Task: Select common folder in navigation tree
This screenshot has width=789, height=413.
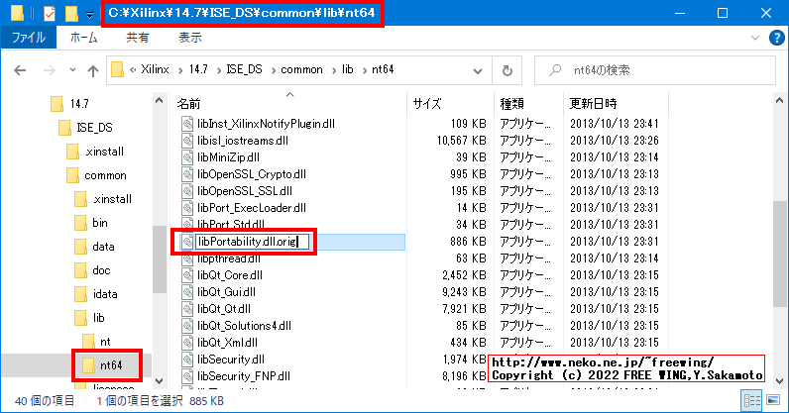Action: (x=105, y=175)
